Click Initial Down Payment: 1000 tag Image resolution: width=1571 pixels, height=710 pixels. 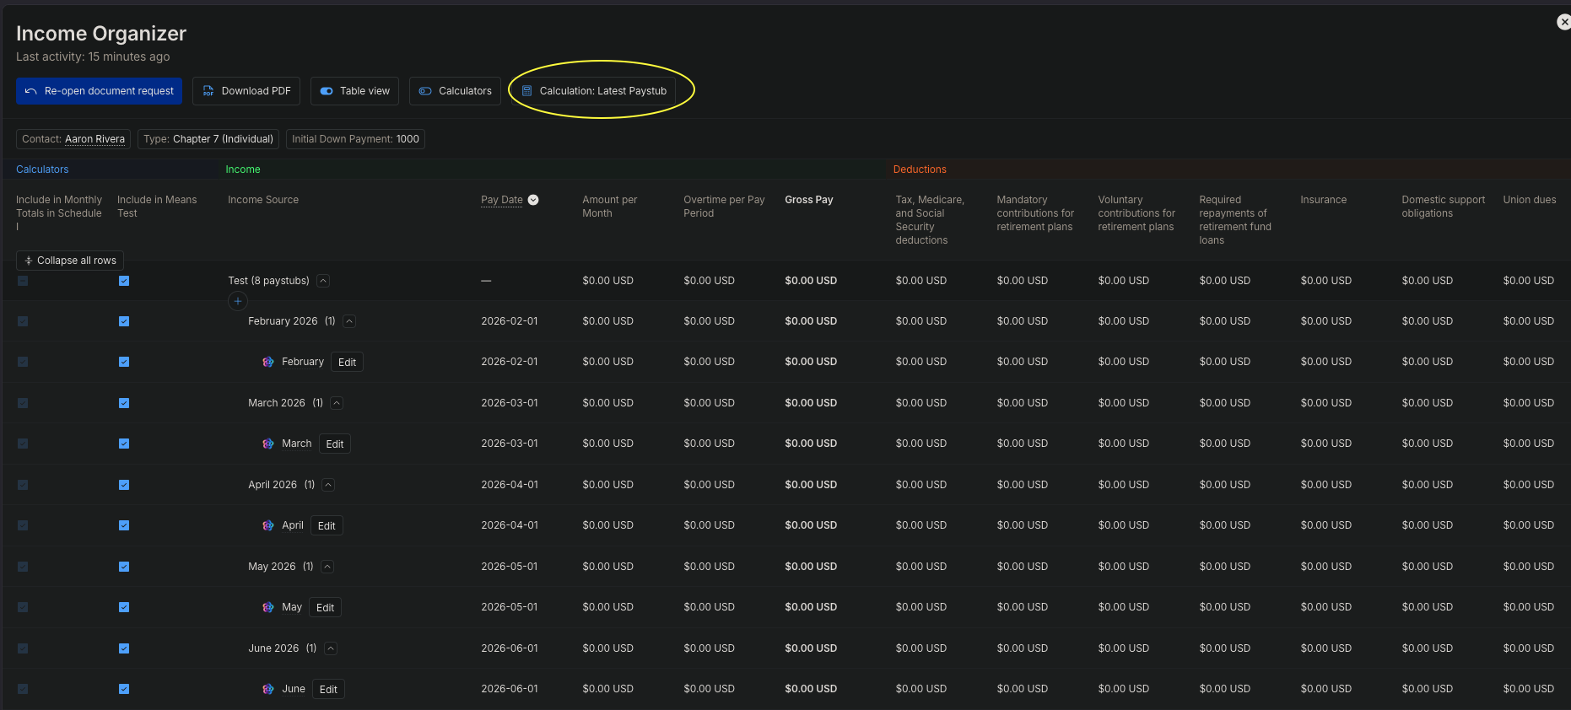pos(355,139)
